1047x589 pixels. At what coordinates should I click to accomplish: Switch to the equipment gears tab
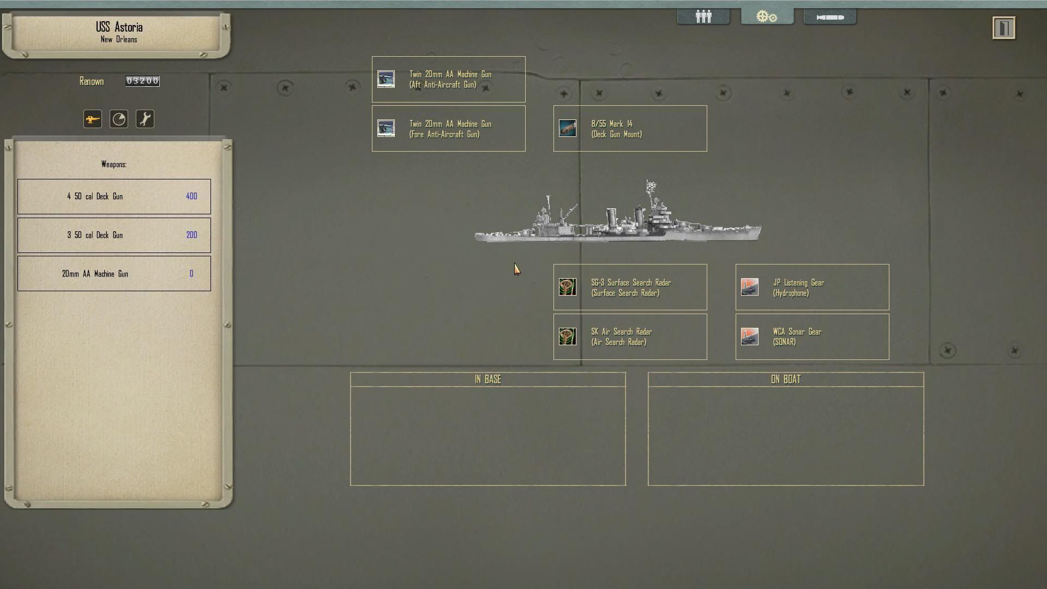767,16
